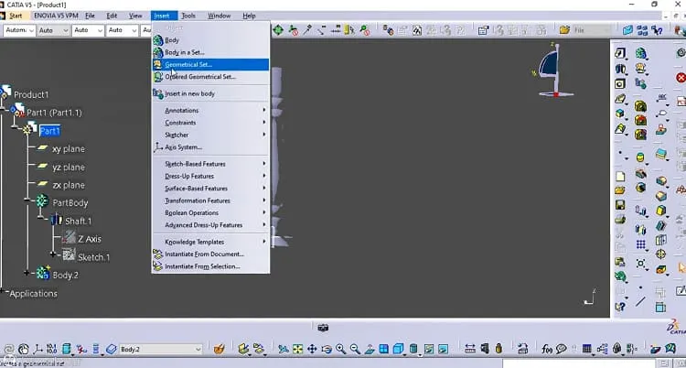686x368 pixels.
Task: Click the Save disk icon
Action: click(x=620, y=204)
